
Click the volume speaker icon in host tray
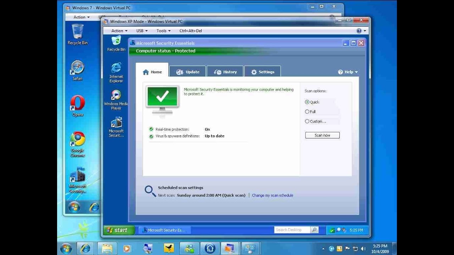(363, 249)
